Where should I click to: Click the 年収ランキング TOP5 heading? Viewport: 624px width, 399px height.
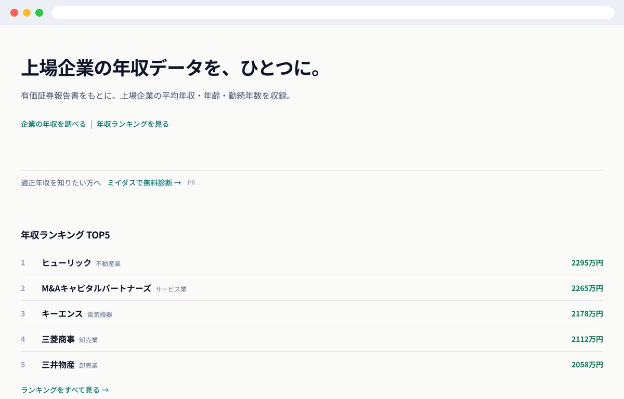[x=66, y=235]
